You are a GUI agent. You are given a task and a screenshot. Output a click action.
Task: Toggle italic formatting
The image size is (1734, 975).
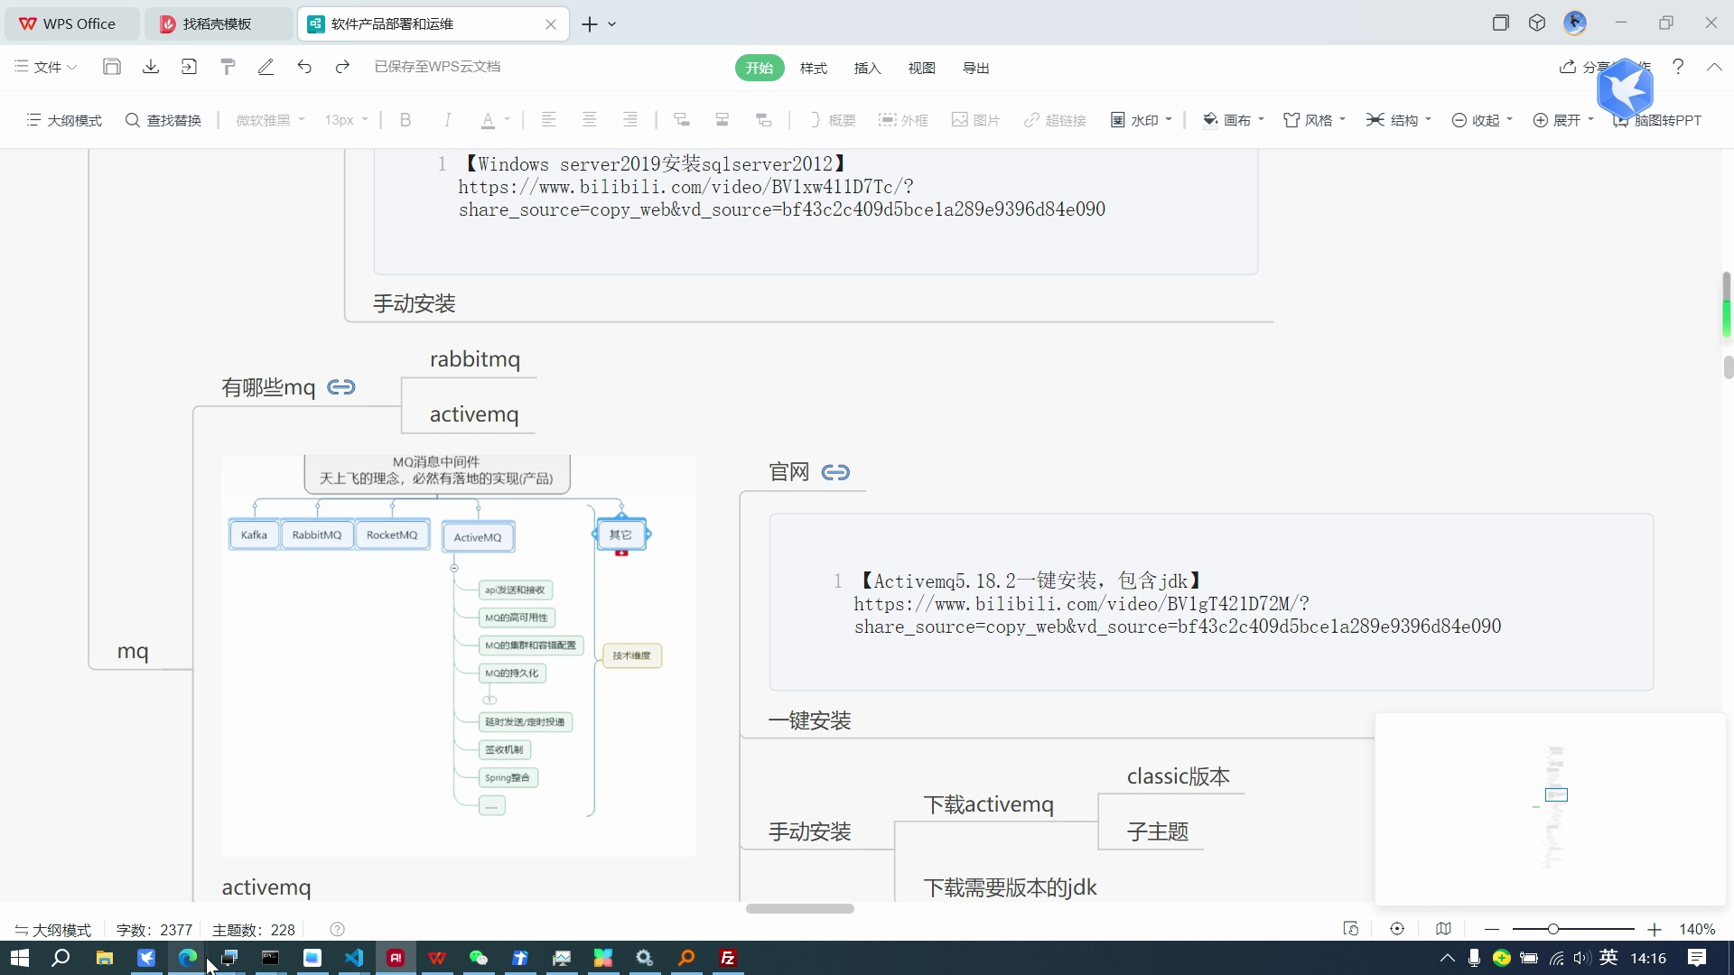447,120
